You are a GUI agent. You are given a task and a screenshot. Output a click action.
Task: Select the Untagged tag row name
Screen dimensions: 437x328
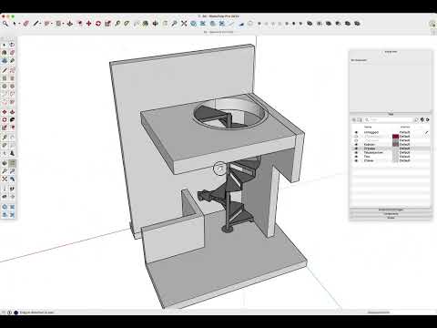(371, 132)
